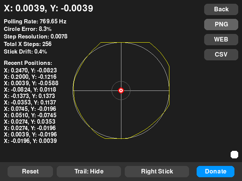Click the Recent Positions heading
This screenshot has height=181, width=242.
pos(28,63)
